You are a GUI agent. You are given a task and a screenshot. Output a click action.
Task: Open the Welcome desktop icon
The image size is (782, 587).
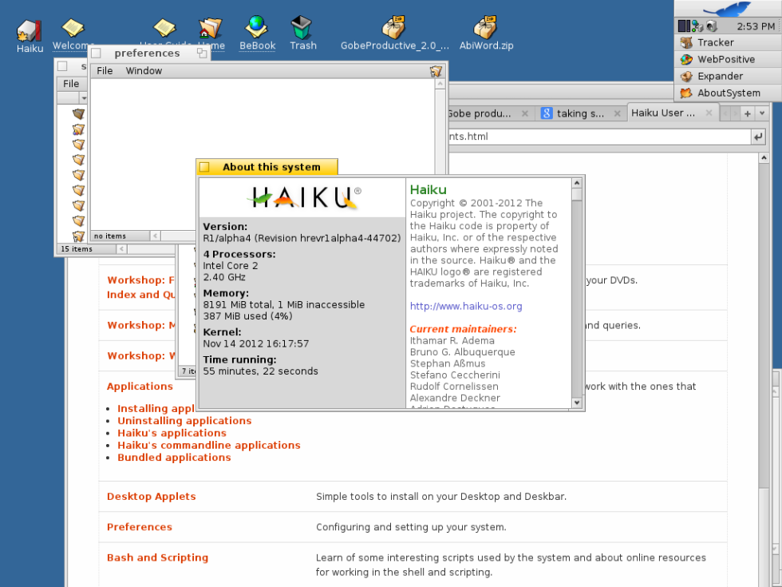tap(73, 29)
